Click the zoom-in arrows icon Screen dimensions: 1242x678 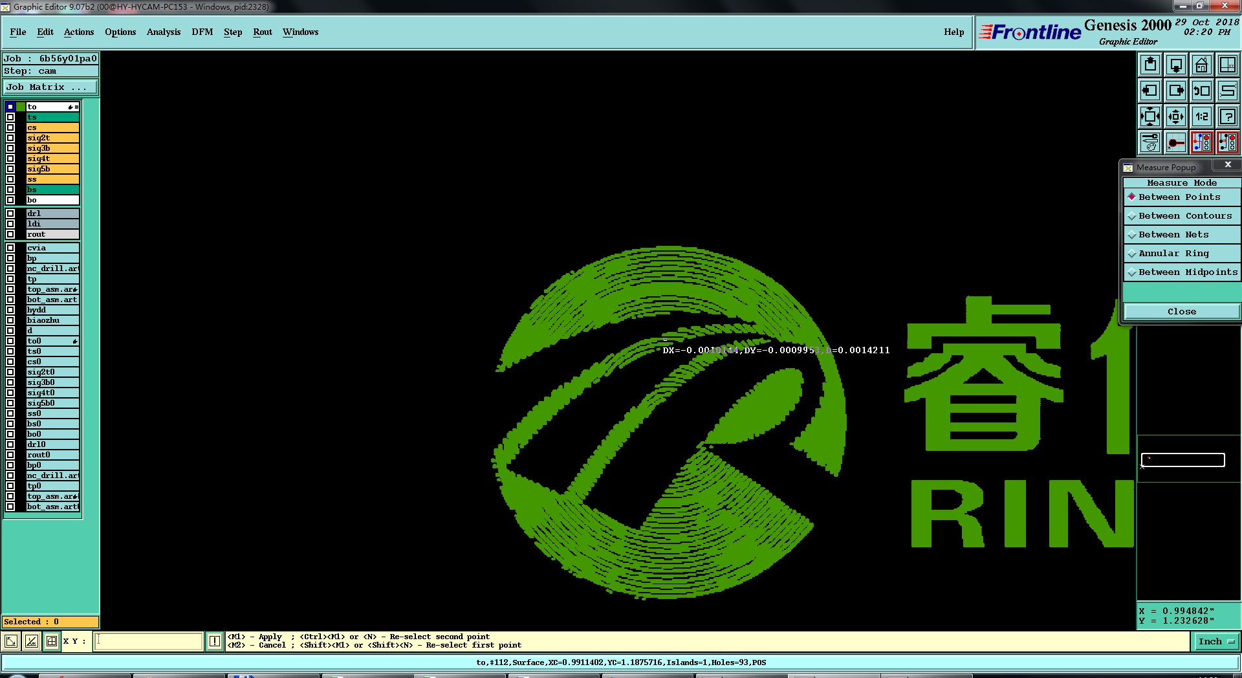[1150, 116]
